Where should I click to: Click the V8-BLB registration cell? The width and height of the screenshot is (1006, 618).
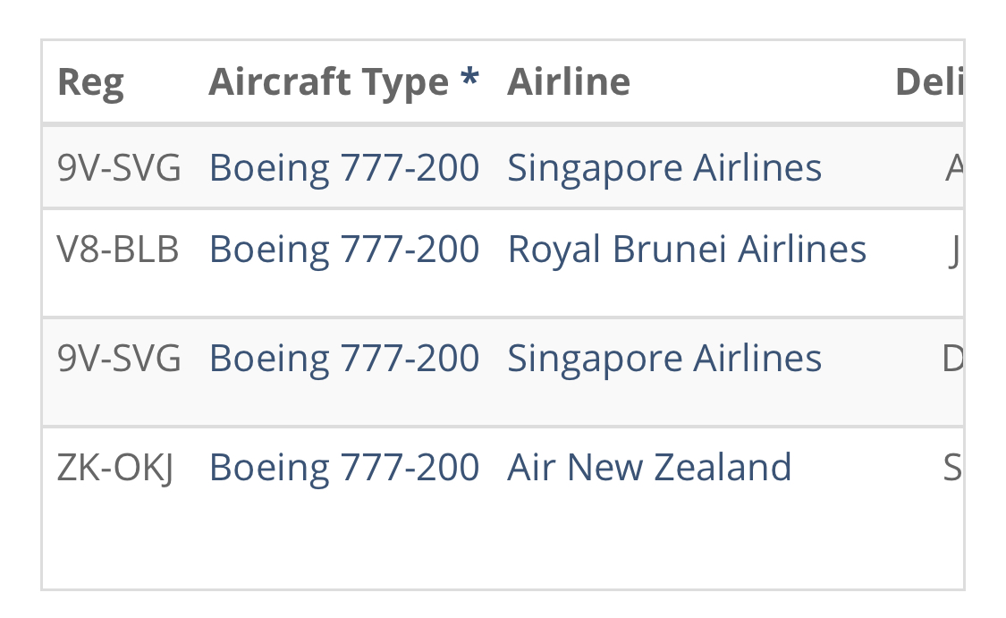(x=118, y=250)
